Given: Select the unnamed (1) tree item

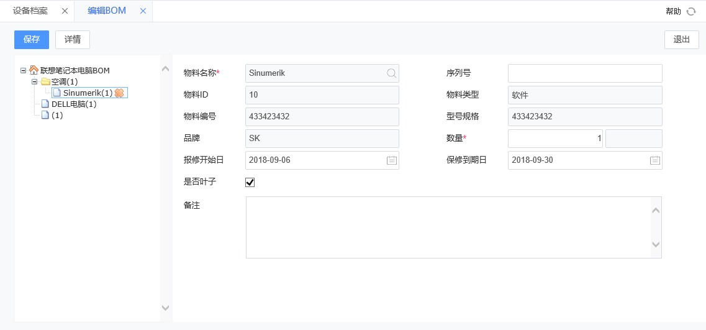Looking at the screenshot, I should coord(57,116).
